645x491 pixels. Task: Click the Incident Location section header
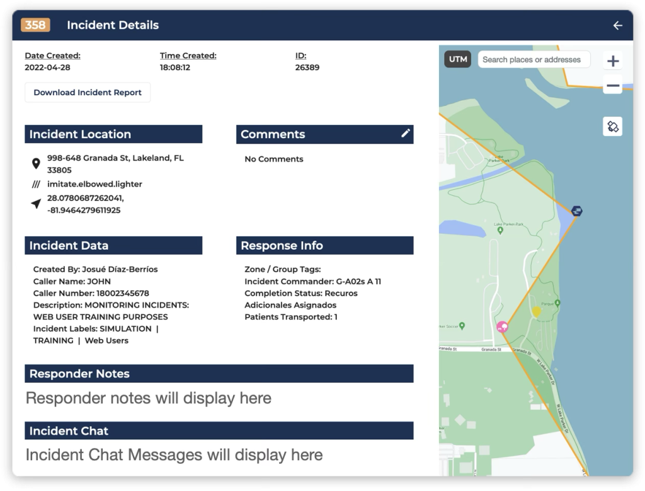(113, 134)
